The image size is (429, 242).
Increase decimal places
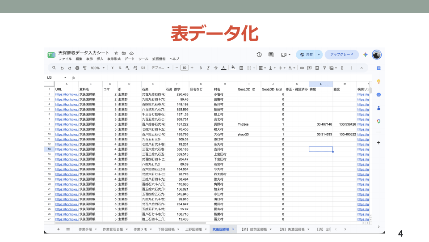tap(135, 68)
